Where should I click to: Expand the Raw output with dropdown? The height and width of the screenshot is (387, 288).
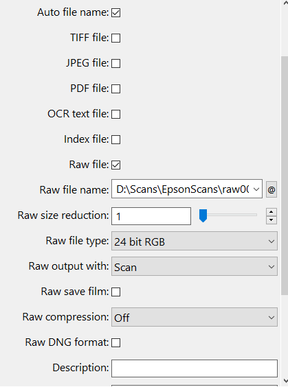(195, 266)
